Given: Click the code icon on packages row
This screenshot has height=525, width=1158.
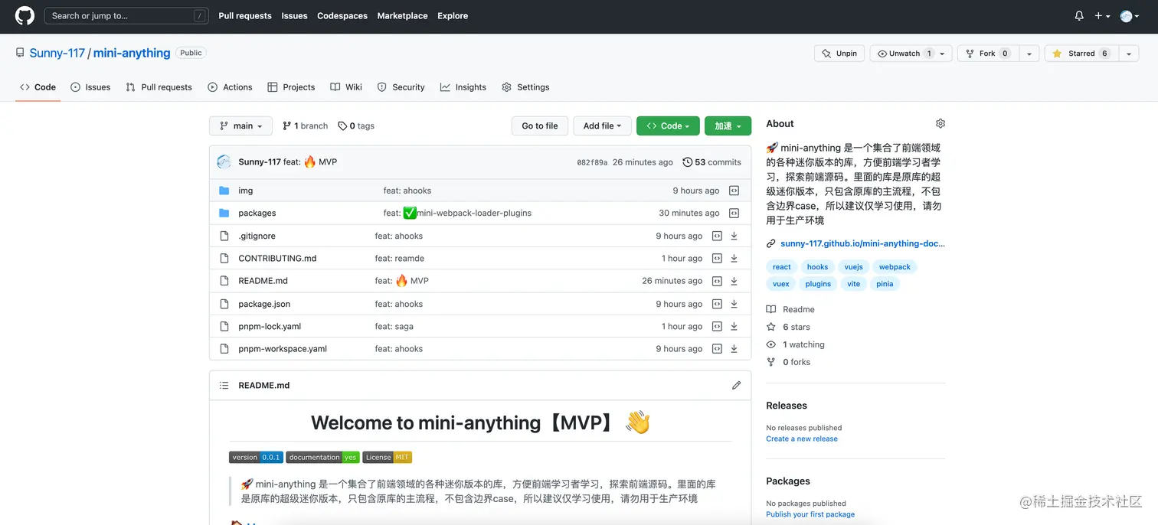Looking at the screenshot, I should click(734, 214).
